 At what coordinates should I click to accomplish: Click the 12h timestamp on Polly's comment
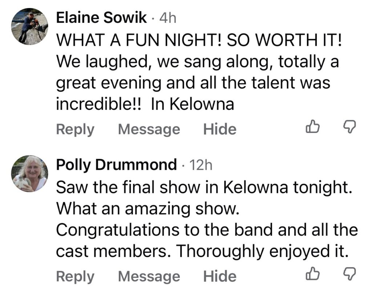point(201,165)
